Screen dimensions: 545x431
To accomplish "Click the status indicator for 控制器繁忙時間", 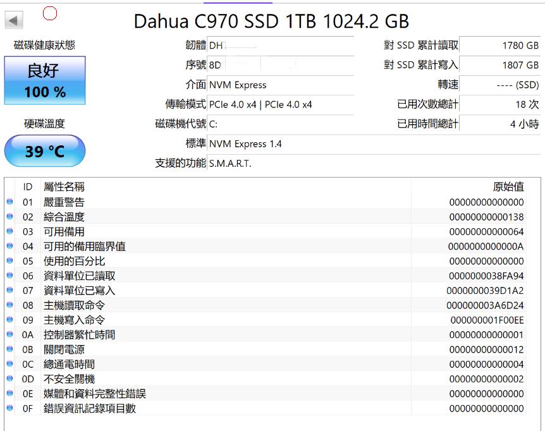I will tap(8, 334).
